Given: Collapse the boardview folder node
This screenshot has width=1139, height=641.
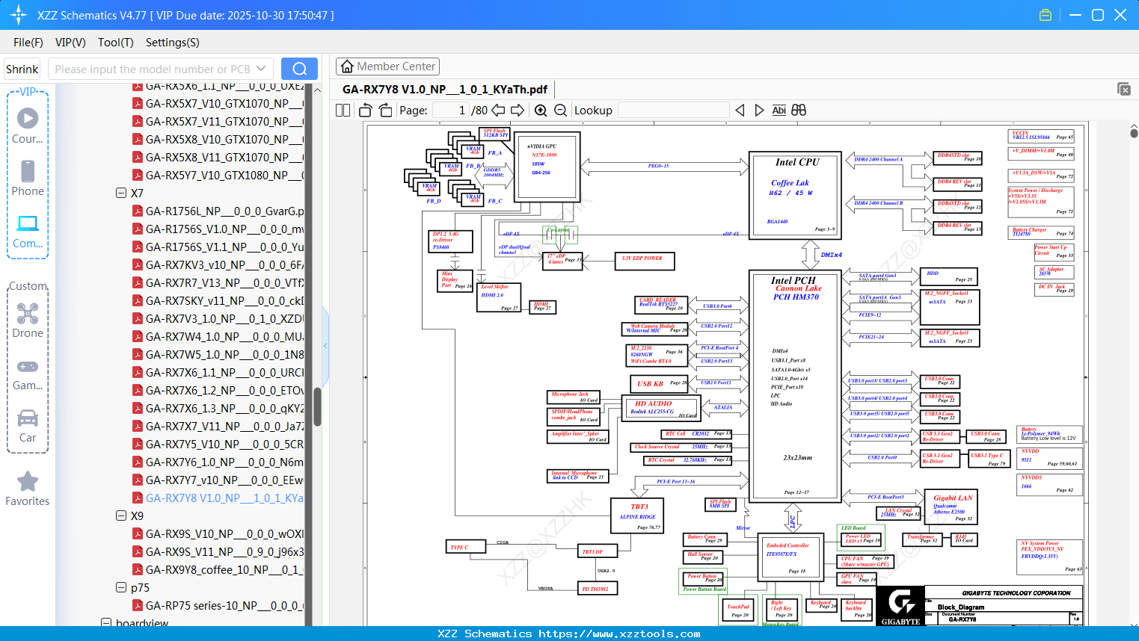Looking at the screenshot, I should point(106,623).
